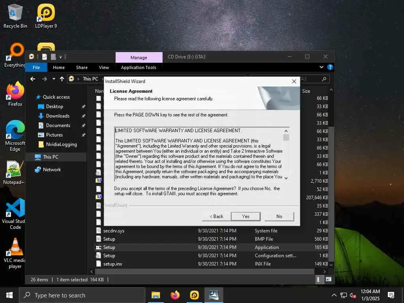This screenshot has width=404, height=303.
Task: Open the File menu in Explorer
Action: tap(36, 67)
